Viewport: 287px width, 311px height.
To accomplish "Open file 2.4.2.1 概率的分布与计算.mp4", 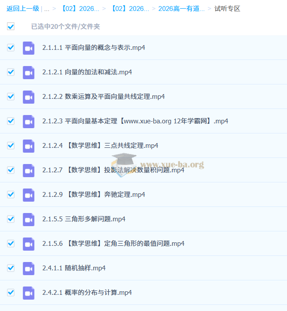I will click(x=87, y=293).
